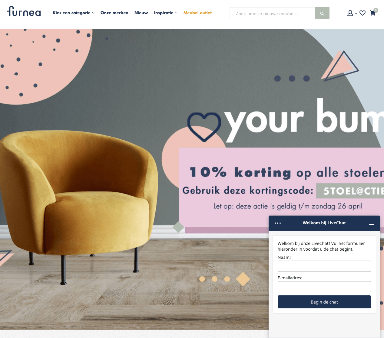Open the Onze merken menu item
Image resolution: width=384 pixels, height=338 pixels.
point(114,13)
